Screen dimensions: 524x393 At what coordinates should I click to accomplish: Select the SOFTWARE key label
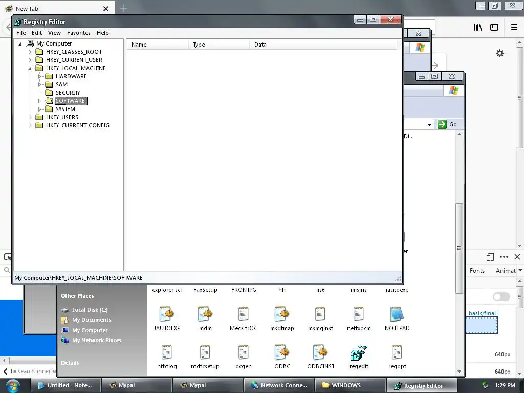71,101
